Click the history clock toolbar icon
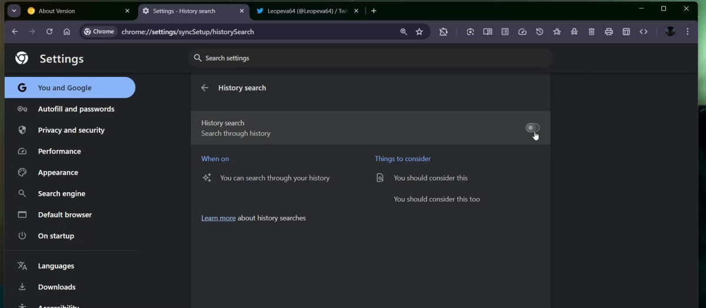 pos(540,32)
